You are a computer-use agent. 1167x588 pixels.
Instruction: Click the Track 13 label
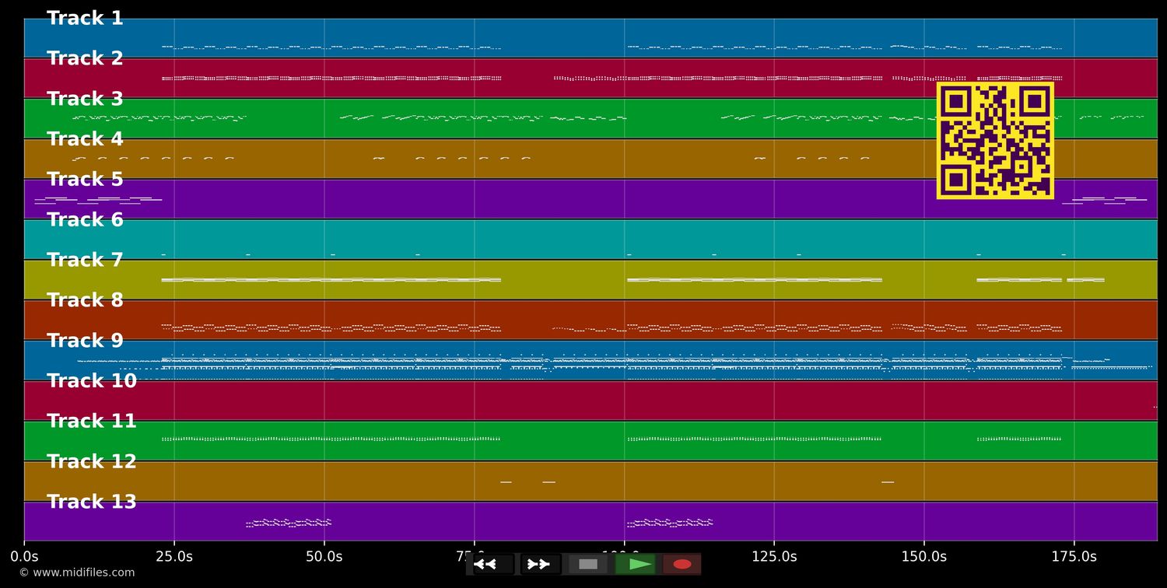point(91,502)
